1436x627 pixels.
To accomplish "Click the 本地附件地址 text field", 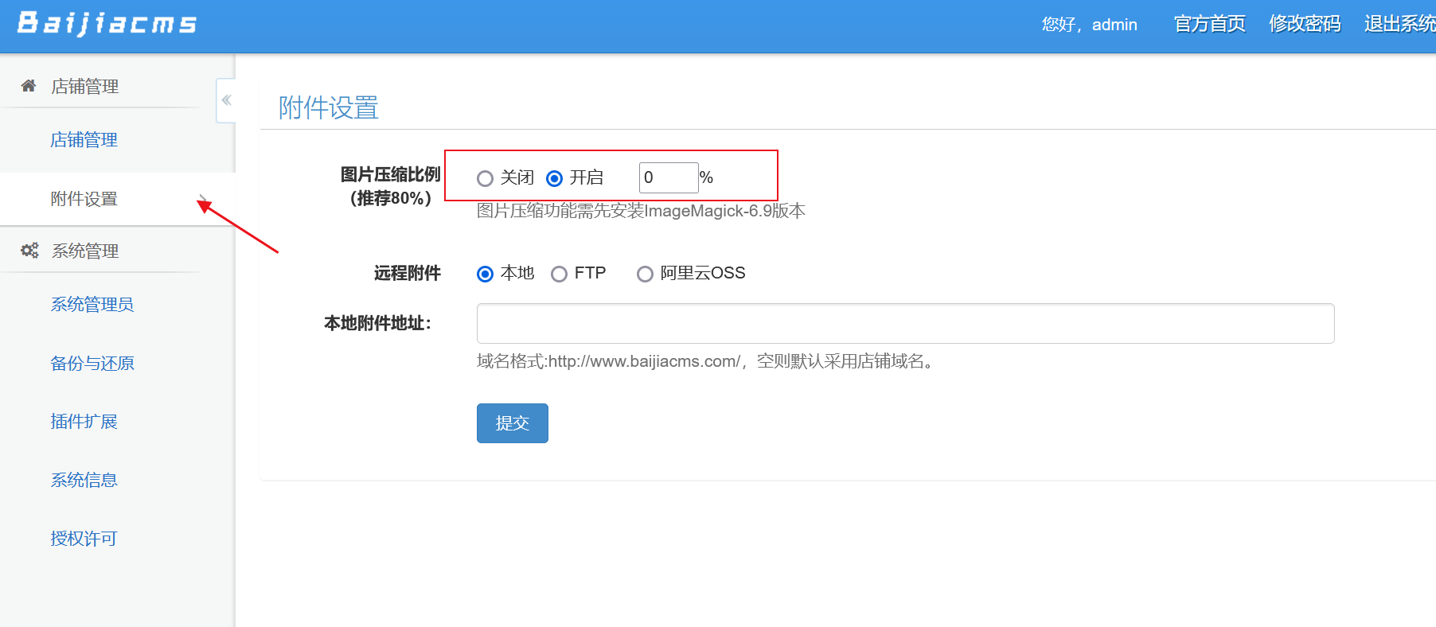I will click(x=905, y=323).
